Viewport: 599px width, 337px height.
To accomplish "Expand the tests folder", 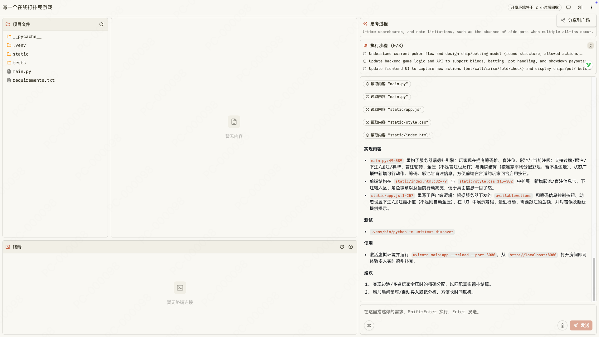I will [x=20, y=63].
